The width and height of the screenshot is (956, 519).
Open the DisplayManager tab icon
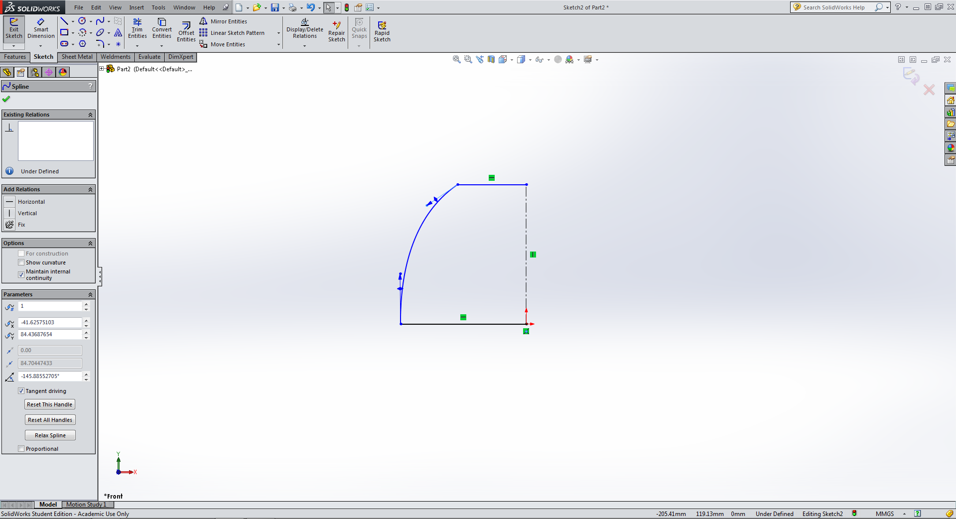coord(63,72)
